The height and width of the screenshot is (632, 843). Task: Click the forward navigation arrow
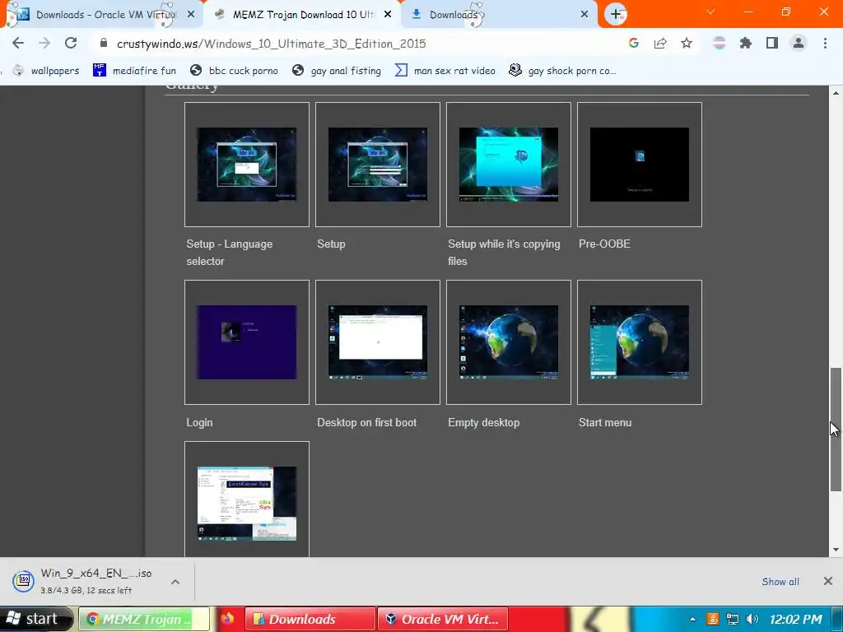pyautogui.click(x=44, y=43)
